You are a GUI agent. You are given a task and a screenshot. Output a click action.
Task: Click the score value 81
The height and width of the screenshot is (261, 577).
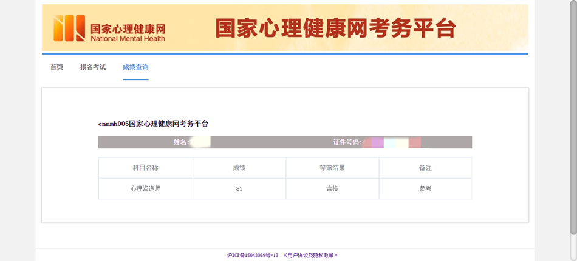[239, 189]
